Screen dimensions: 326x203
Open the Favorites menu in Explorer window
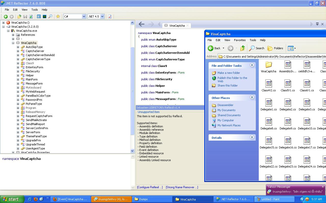[x=240, y=40]
